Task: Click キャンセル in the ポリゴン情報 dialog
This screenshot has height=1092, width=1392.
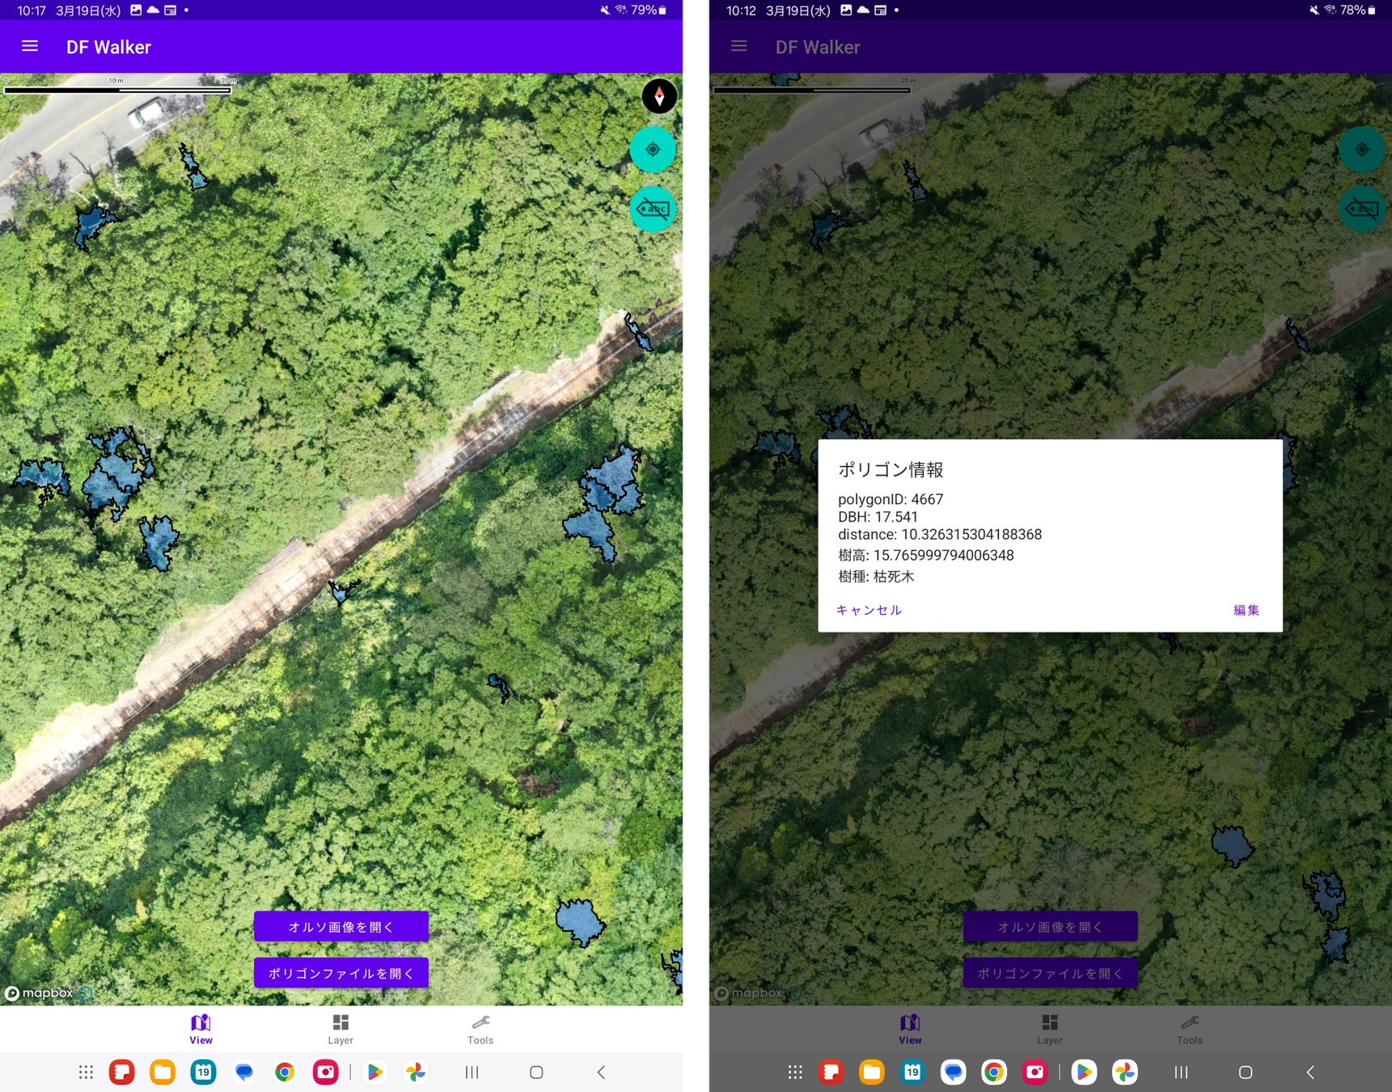Action: point(869,610)
